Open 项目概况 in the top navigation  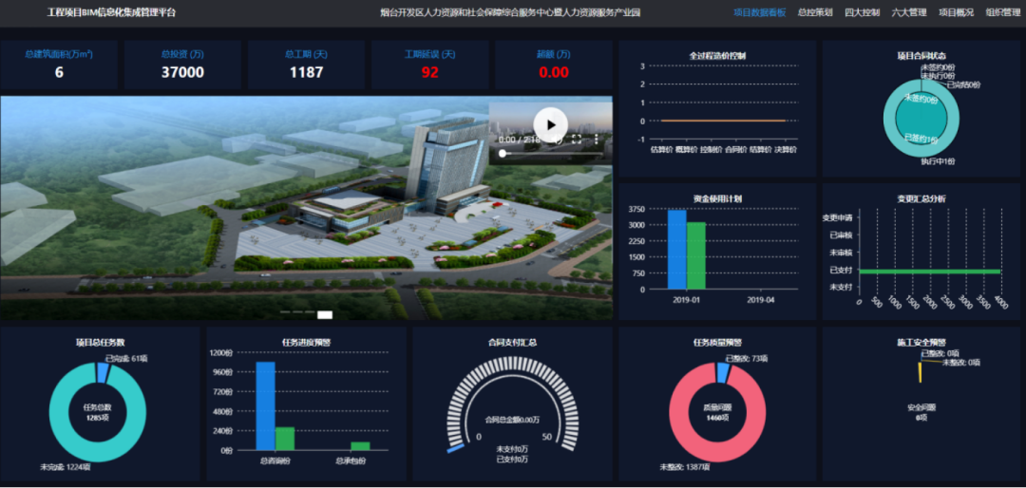[x=956, y=12]
